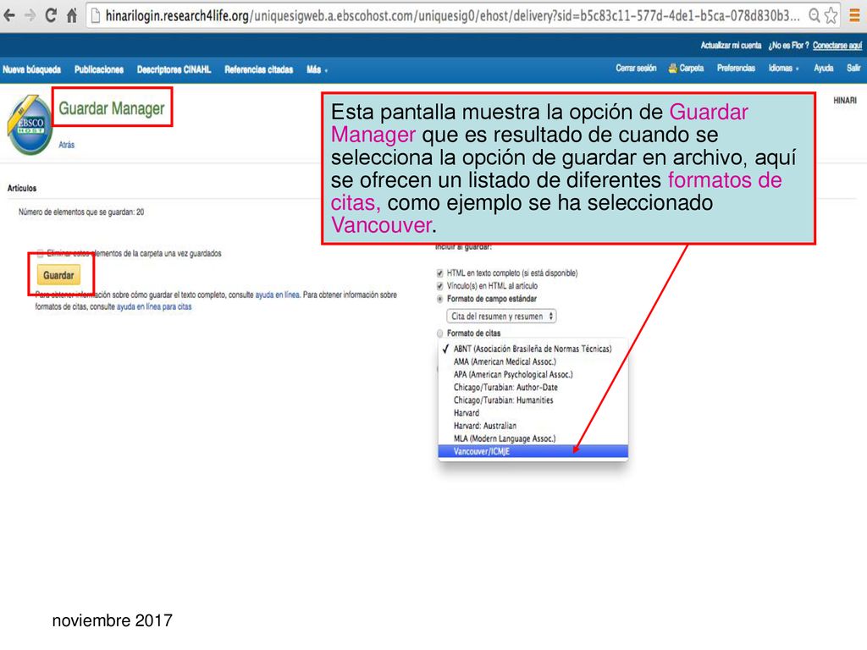Image resolution: width=867 pixels, height=650 pixels.
Task: Select Formato de campo estándar radio
Action: 439,299
